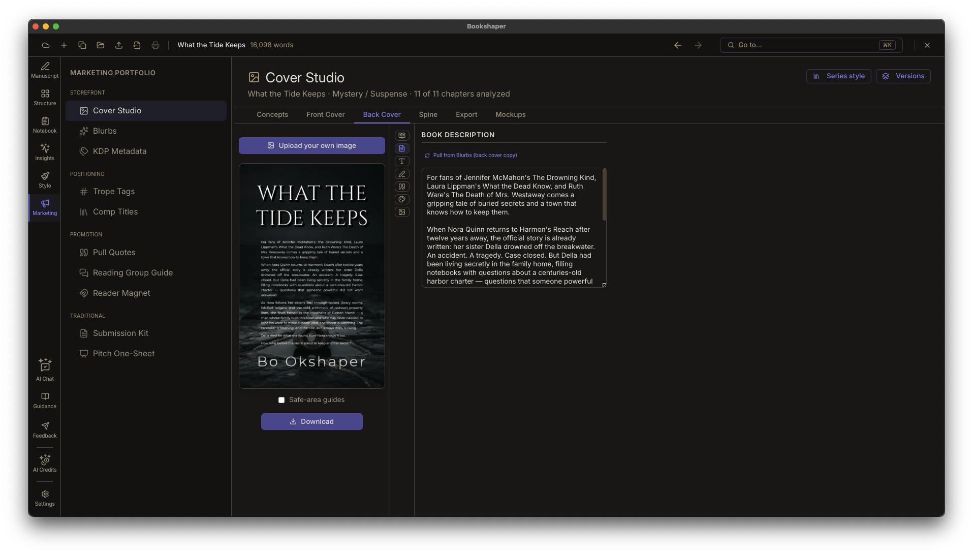The width and height of the screenshot is (973, 554).
Task: Open the Versions panel
Action: tap(903, 76)
